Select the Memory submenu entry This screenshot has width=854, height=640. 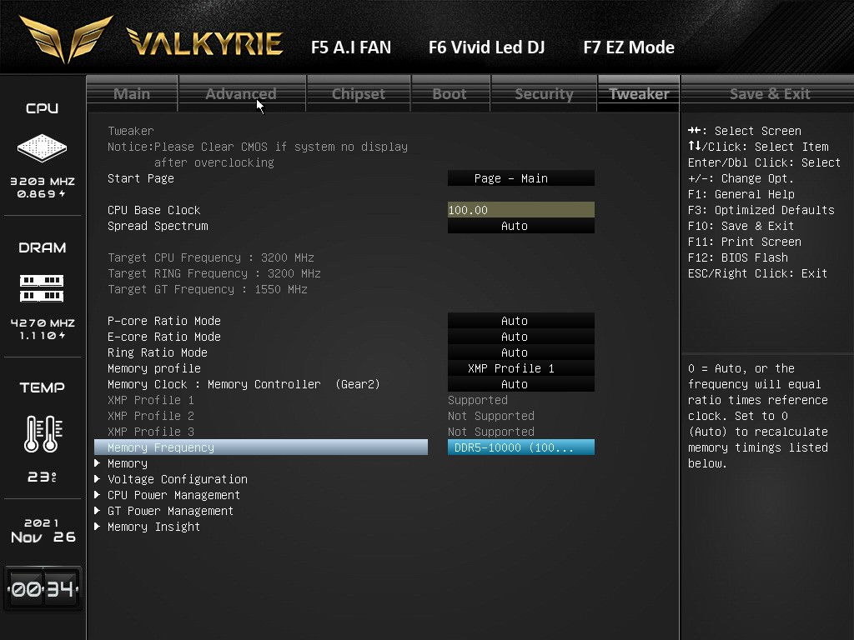point(128,463)
